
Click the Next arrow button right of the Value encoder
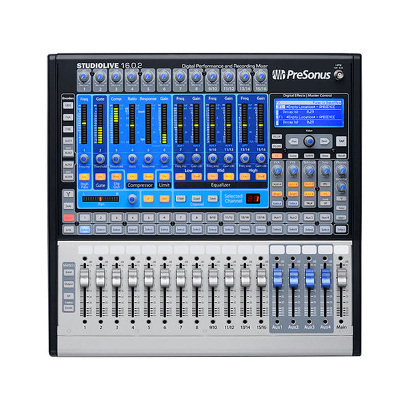(324, 141)
